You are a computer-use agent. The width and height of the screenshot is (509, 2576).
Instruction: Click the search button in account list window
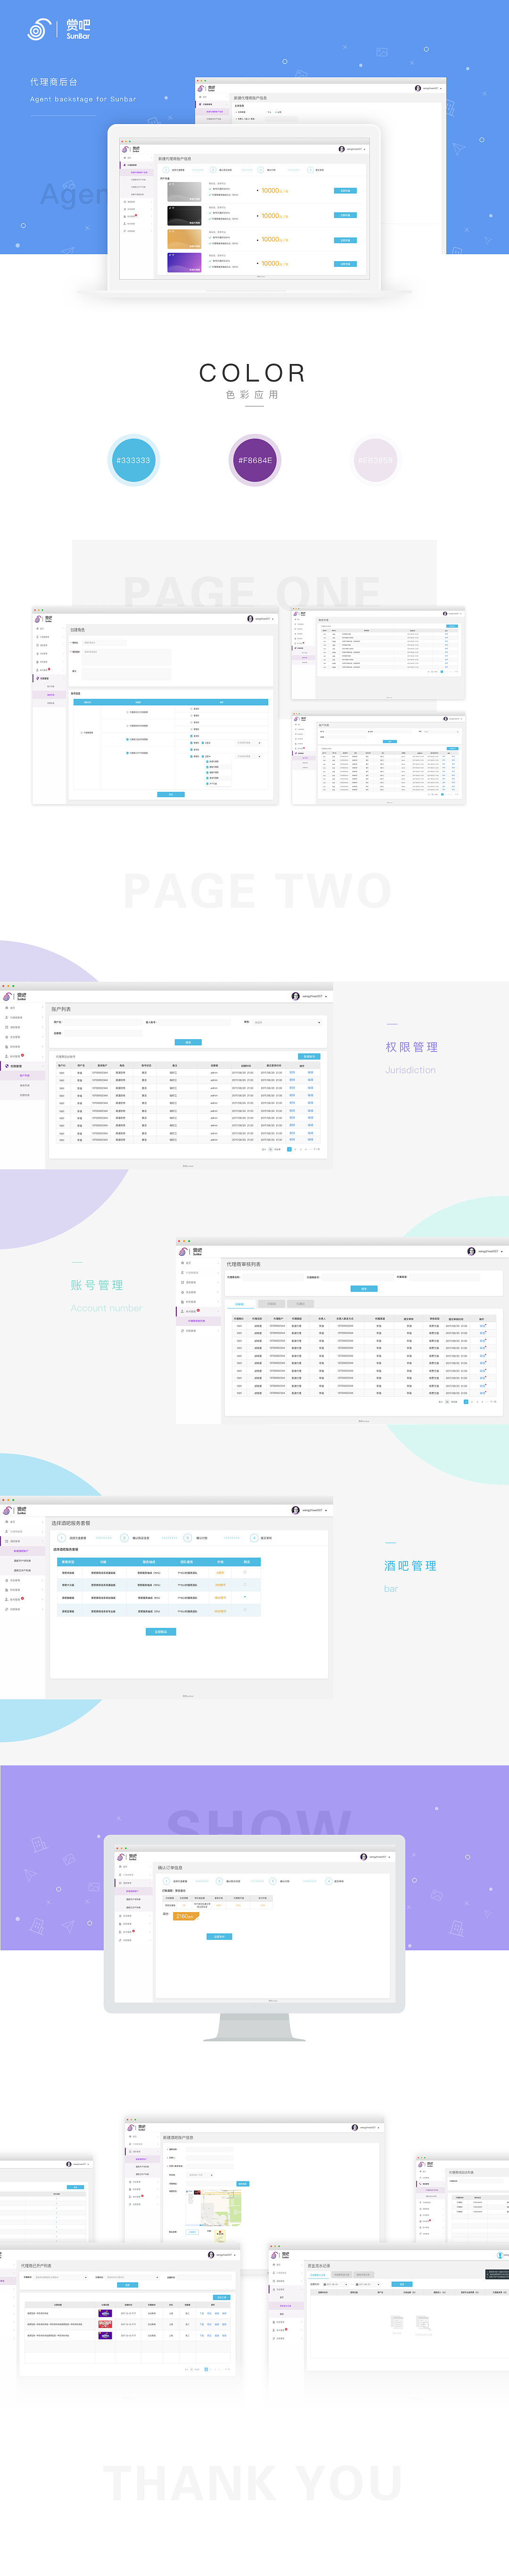point(188,1042)
